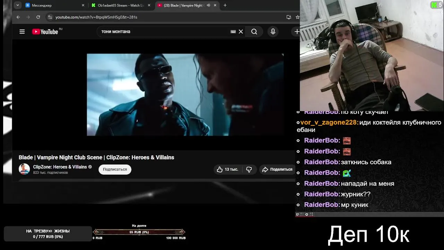Viewport: 444px width, 250px height.
Task: Clear the YouTube search query
Action: coord(241,32)
